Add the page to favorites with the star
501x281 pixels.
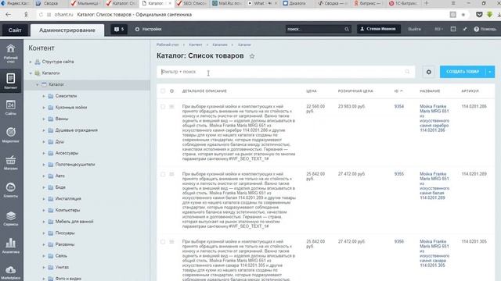[x=252, y=56]
